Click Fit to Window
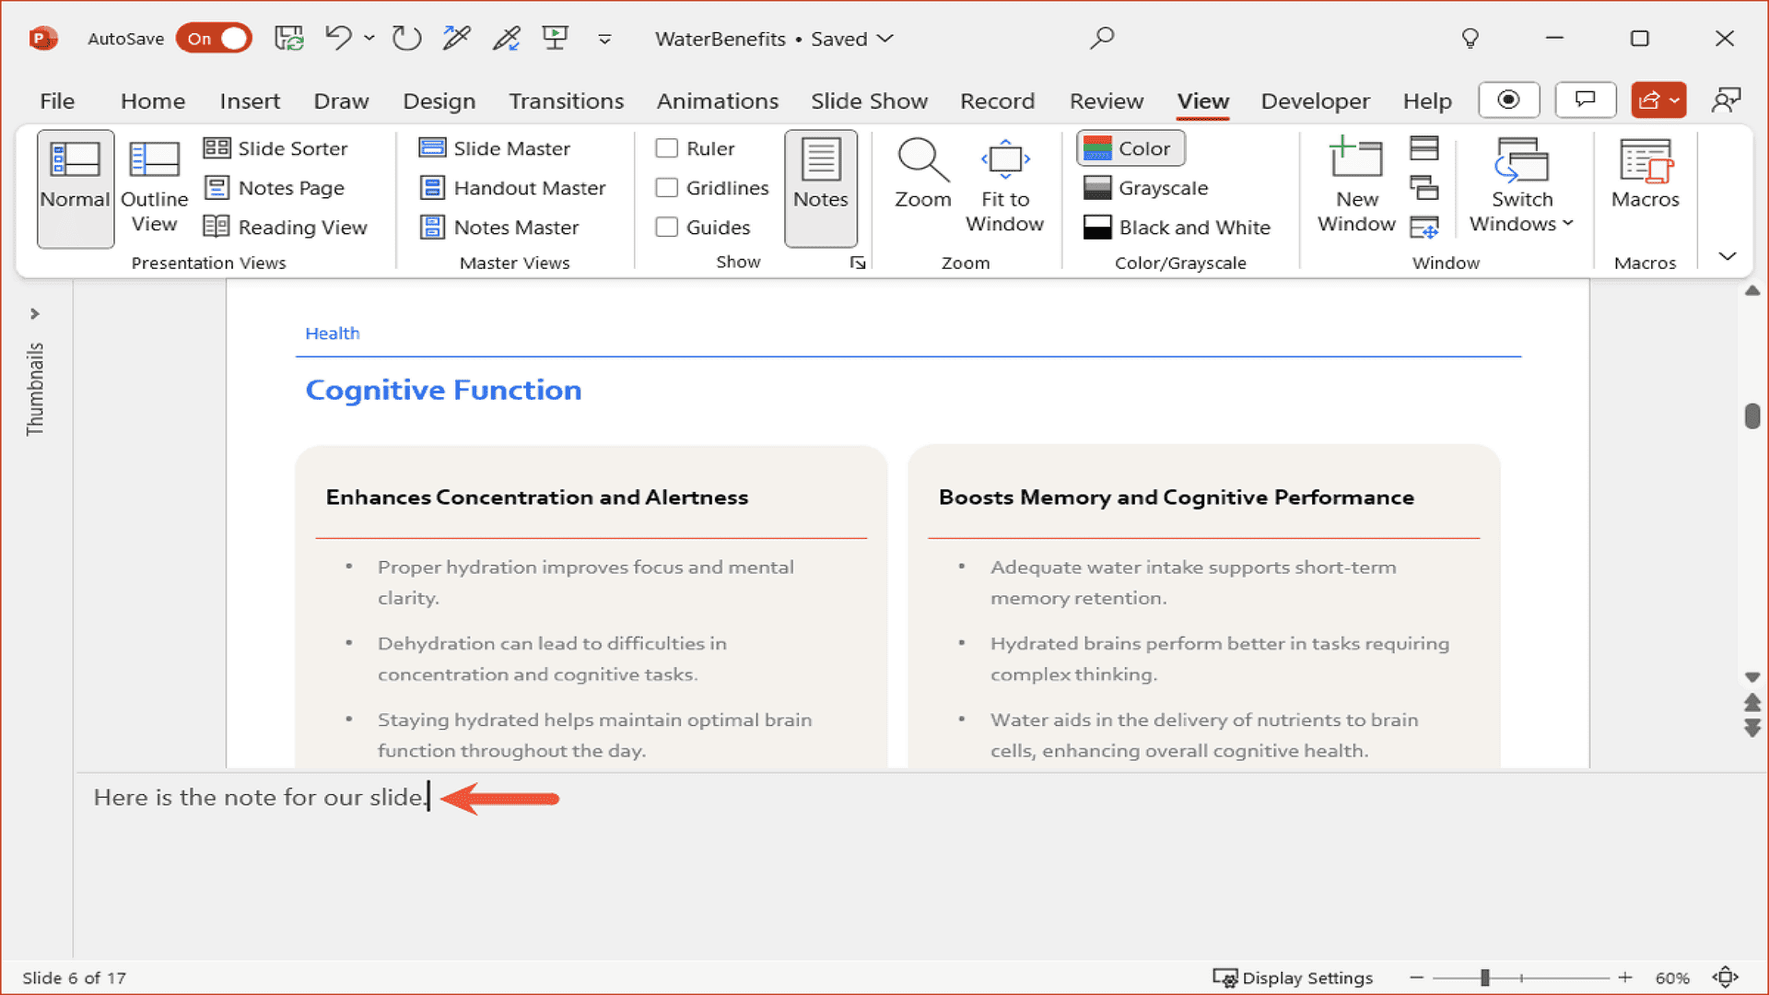Image resolution: width=1769 pixels, height=995 pixels. (1004, 187)
